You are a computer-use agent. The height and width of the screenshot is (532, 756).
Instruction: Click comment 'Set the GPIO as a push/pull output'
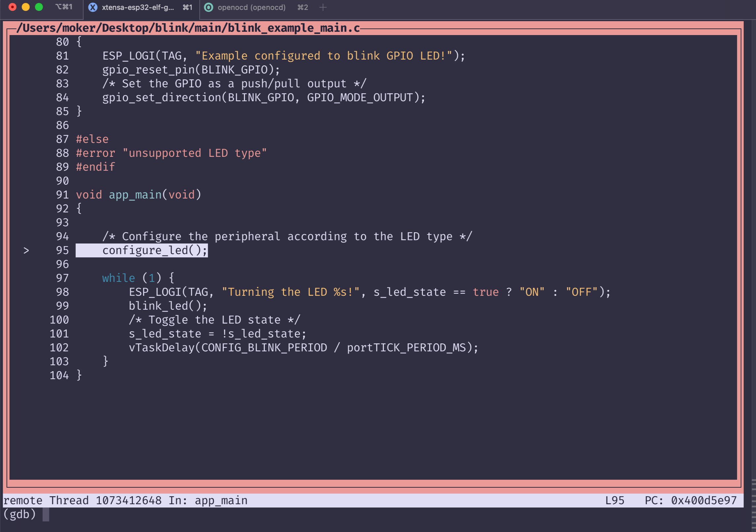pos(234,84)
